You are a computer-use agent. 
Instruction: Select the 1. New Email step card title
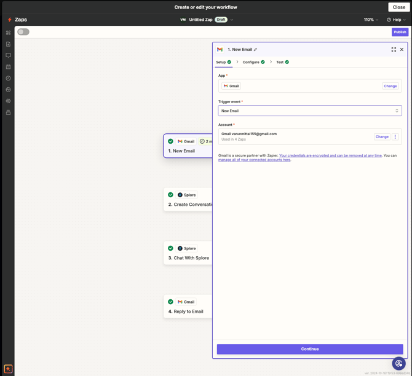181,151
